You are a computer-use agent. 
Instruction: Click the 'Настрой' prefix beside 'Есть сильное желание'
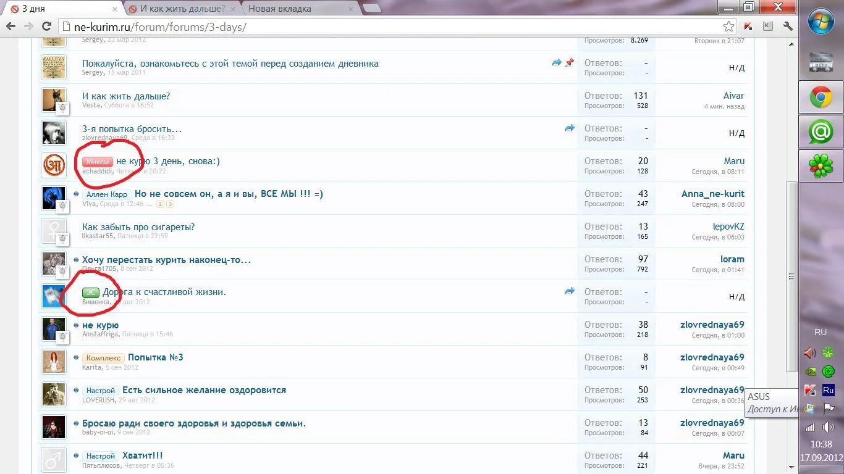[101, 391]
